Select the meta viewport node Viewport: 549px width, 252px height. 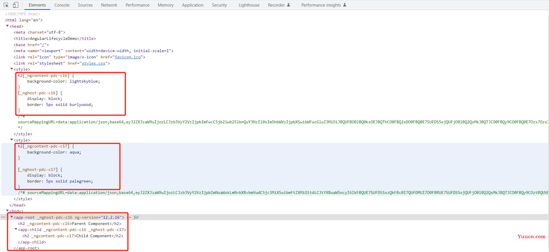click(x=94, y=51)
